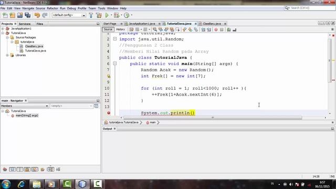Image resolution: width=336 pixels, height=189 pixels.
Task: Open Internet Explorer from taskbar
Action: pyautogui.click(x=22, y=184)
